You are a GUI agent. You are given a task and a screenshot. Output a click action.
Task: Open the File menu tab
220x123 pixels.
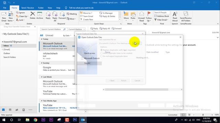(4, 8)
